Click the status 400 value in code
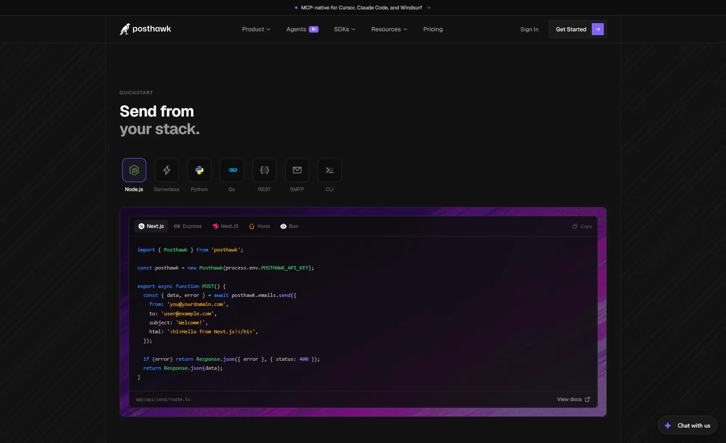Screen dimensions: 726x443 [304, 359]
